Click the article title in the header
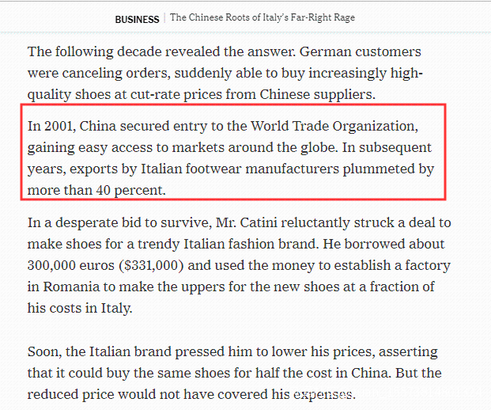Viewport: 491px width, 410px height. pyautogui.click(x=262, y=17)
